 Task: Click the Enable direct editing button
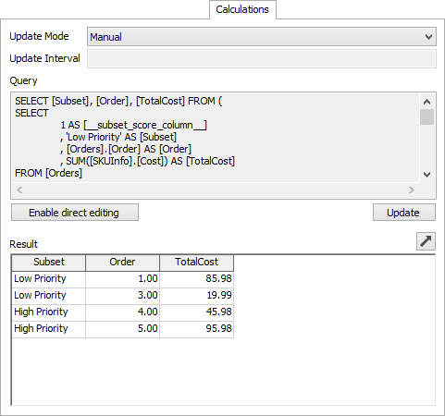point(75,213)
